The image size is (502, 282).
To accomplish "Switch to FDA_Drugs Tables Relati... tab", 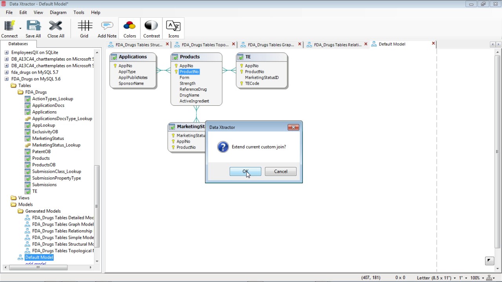I will [338, 45].
